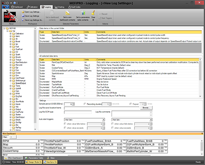Open the left Auto start trigger dropdown

click(103, 120)
